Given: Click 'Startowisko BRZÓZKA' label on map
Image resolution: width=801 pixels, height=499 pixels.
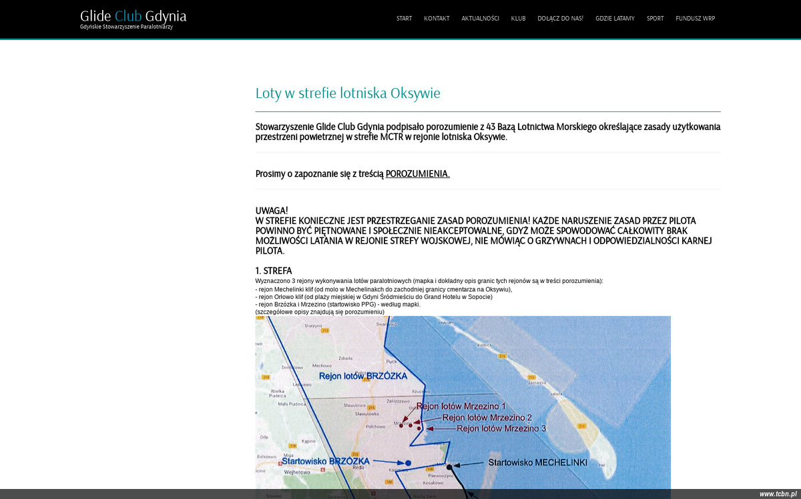Looking at the screenshot, I should pyautogui.click(x=326, y=461).
